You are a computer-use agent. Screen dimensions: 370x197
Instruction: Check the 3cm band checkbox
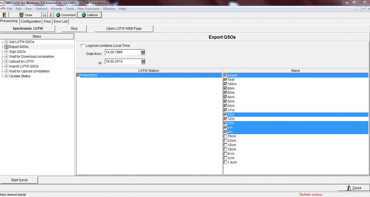(x=225, y=158)
